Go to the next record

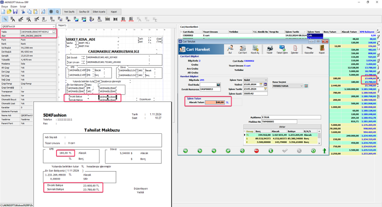pos(214,151)
